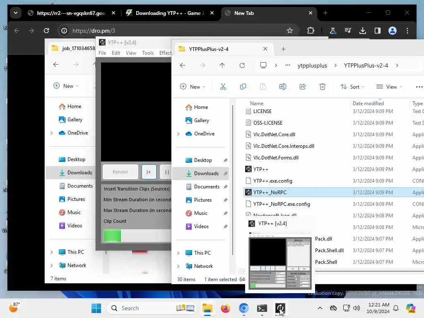Sort by the Date modified column header
The height and width of the screenshot is (318, 424).
pos(368,103)
